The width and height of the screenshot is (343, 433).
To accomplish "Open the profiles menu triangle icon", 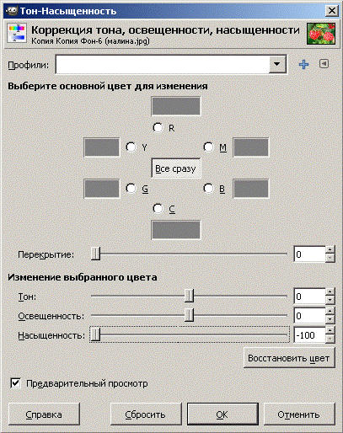I will click(324, 64).
